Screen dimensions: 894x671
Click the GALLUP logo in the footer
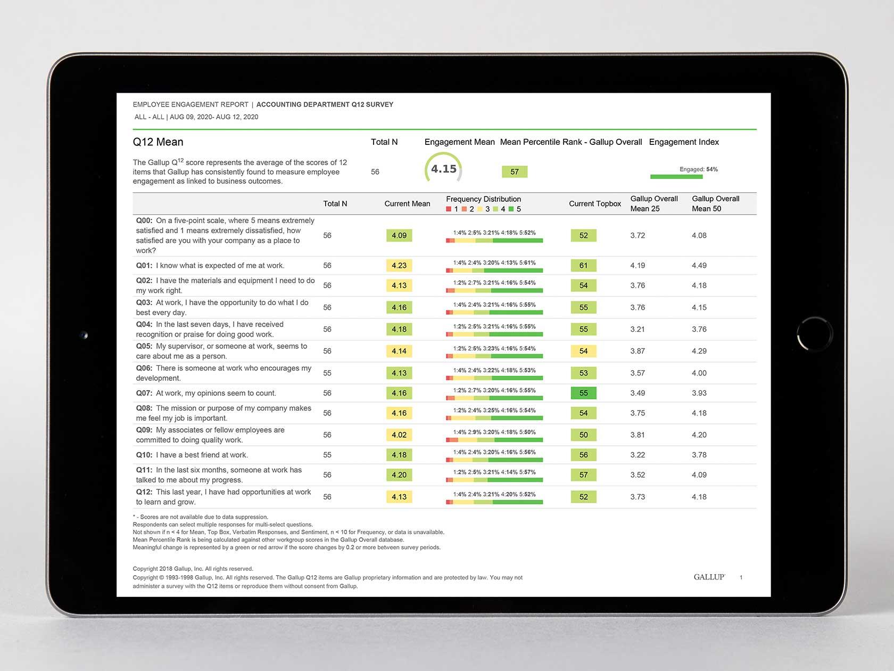[709, 577]
